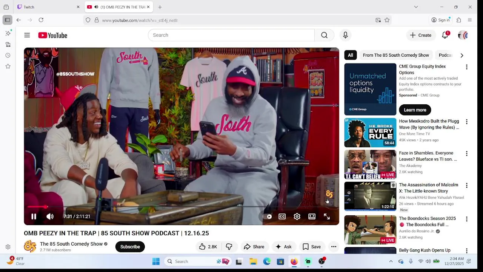Toggle closed captions CC button
The height and width of the screenshot is (272, 483).
tap(282, 216)
